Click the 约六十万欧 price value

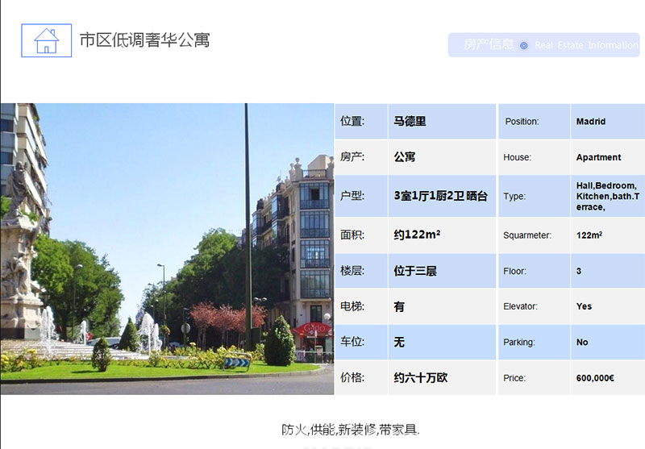tap(420, 377)
